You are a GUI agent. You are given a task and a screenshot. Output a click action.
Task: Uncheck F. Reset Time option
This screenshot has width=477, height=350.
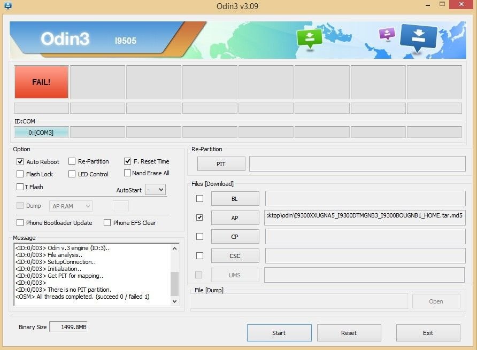tap(127, 161)
